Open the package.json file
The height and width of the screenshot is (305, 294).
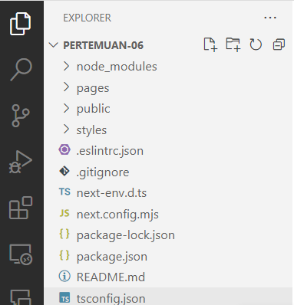point(168,256)
